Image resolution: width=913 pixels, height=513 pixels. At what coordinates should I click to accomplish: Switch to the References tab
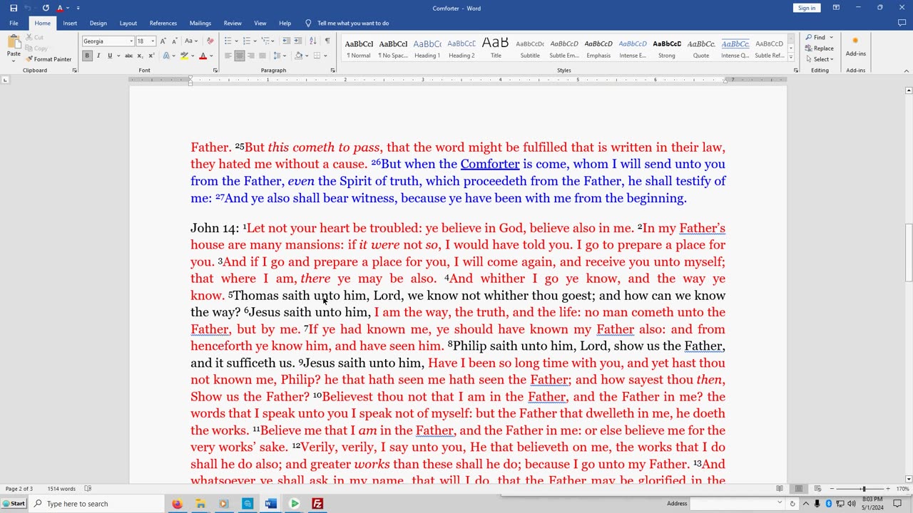pos(163,23)
